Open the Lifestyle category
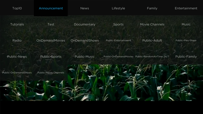The width and height of the screenshot is (203, 114). pyautogui.click(x=118, y=8)
